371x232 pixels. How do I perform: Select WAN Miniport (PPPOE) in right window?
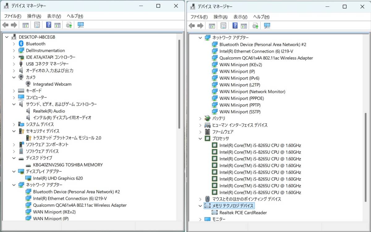[x=241, y=98]
